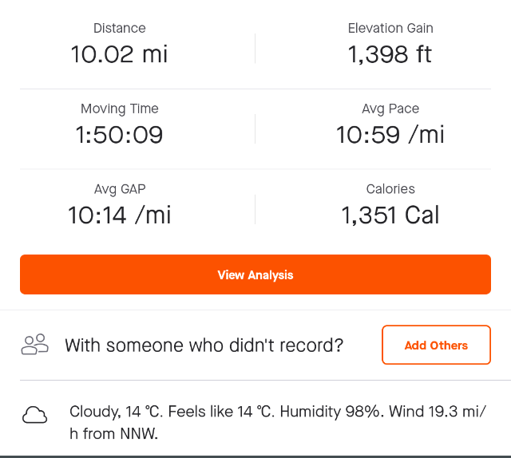Image resolution: width=511 pixels, height=458 pixels.
Task: Click the Avg GAP value 10:14 /mi
Action: coord(119,215)
